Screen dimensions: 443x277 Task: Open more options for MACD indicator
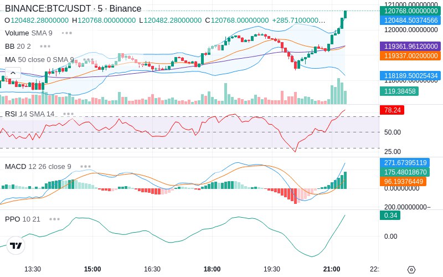click(x=86, y=167)
